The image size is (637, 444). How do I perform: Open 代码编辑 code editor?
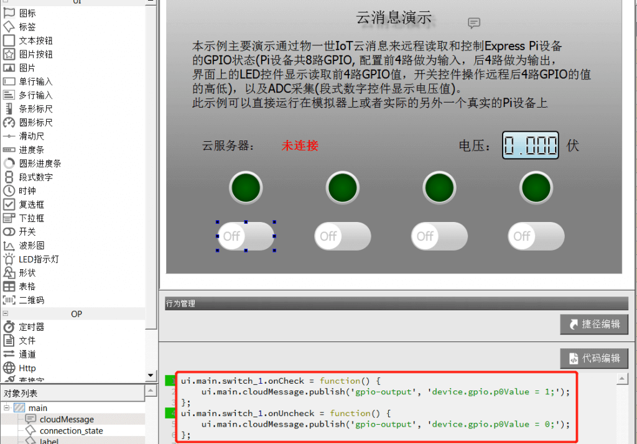(x=594, y=358)
